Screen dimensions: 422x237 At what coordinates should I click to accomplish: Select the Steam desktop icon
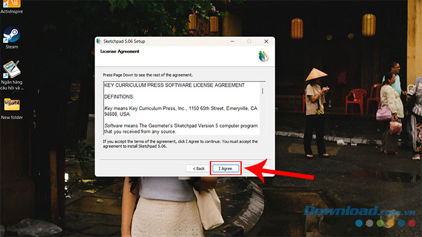click(11, 37)
